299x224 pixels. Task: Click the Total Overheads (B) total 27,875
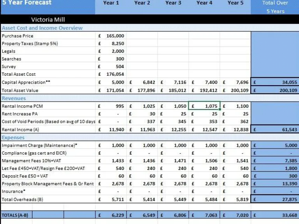(275, 199)
